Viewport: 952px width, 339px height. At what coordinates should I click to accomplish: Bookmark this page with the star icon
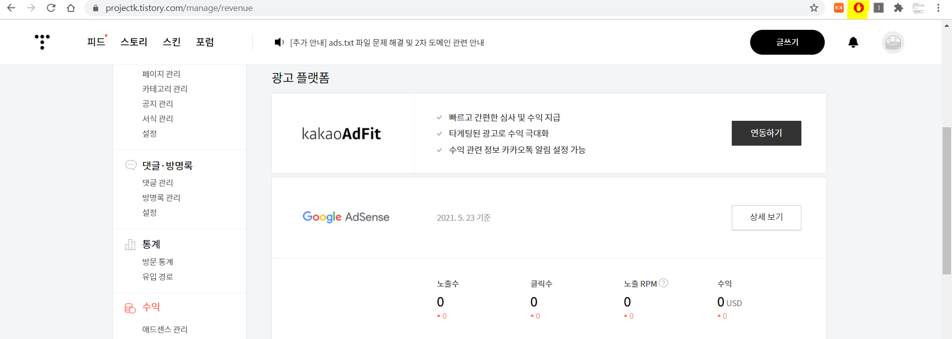pyautogui.click(x=814, y=8)
